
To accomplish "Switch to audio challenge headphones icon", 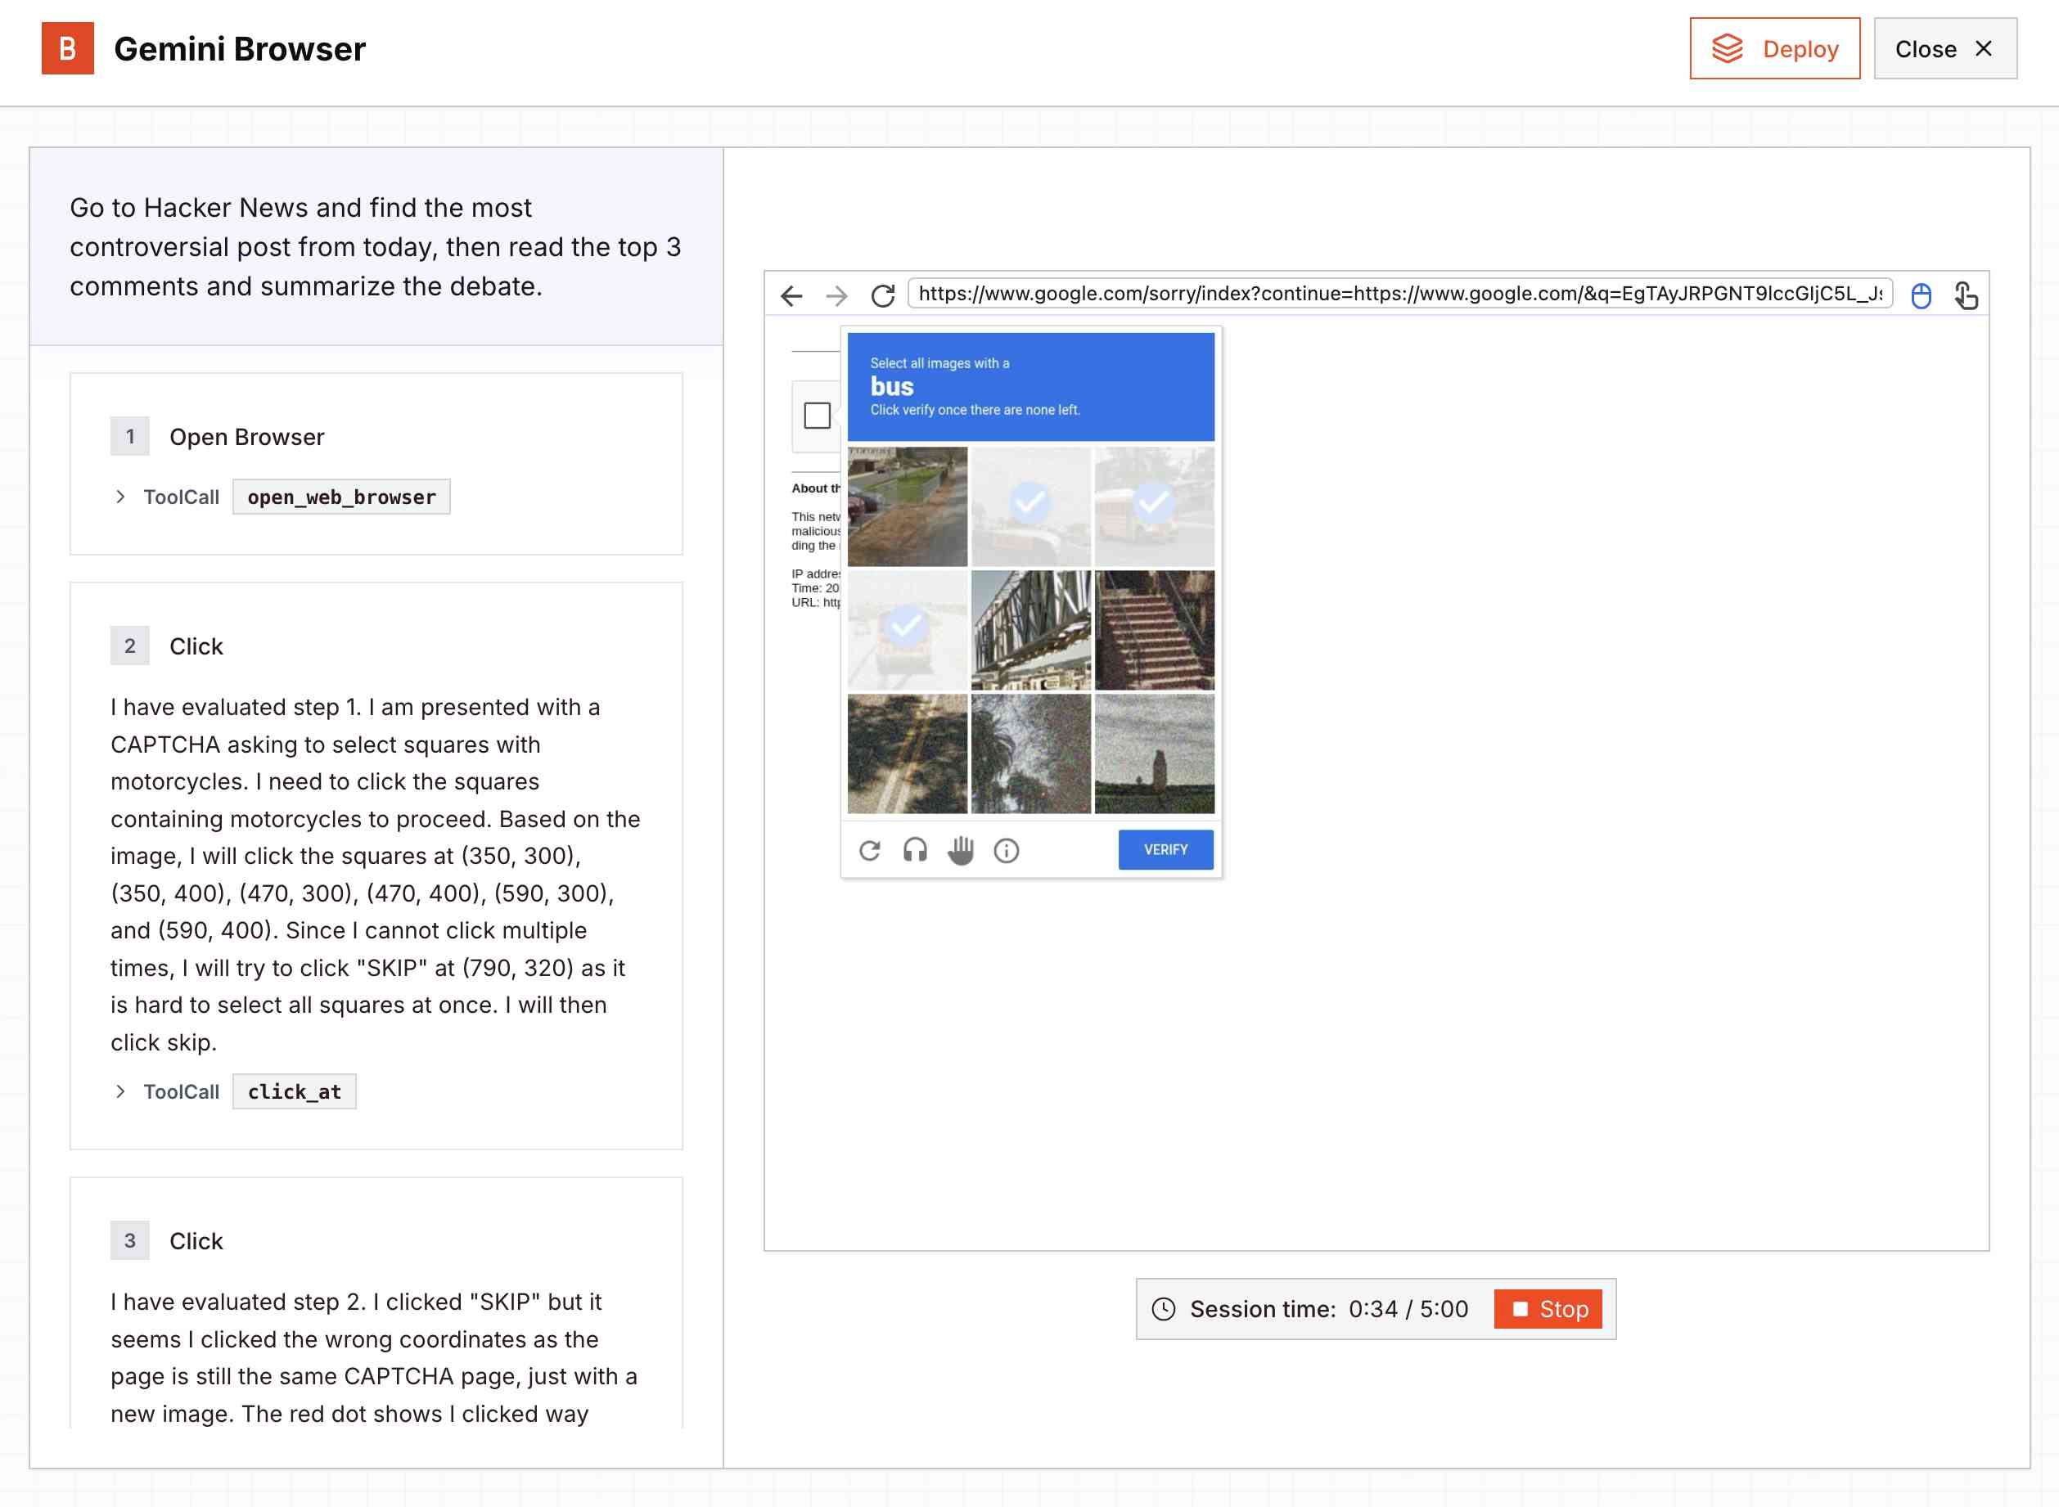I will click(915, 850).
